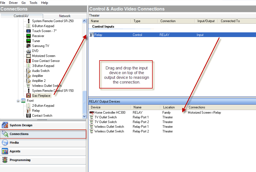Click the Contact Switch icon
The image size is (256, 172).
(x=29, y=116)
